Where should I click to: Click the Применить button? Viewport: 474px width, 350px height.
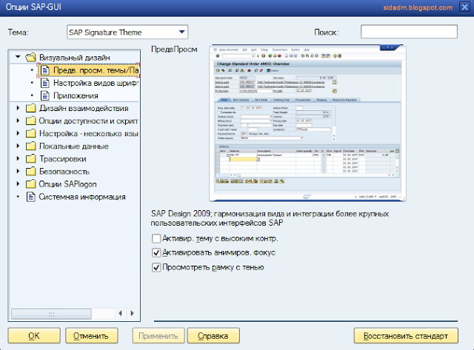[x=158, y=336]
